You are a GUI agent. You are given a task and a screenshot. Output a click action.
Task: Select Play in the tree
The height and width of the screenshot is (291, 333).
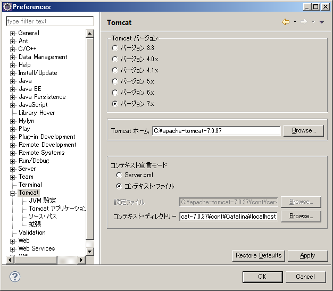(24, 129)
